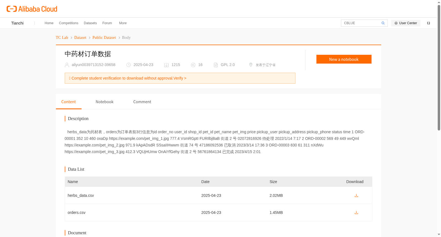Image resolution: width=441 pixels, height=237 pixels.
Task: Click the Tianchi brand link
Action: (x=17, y=23)
